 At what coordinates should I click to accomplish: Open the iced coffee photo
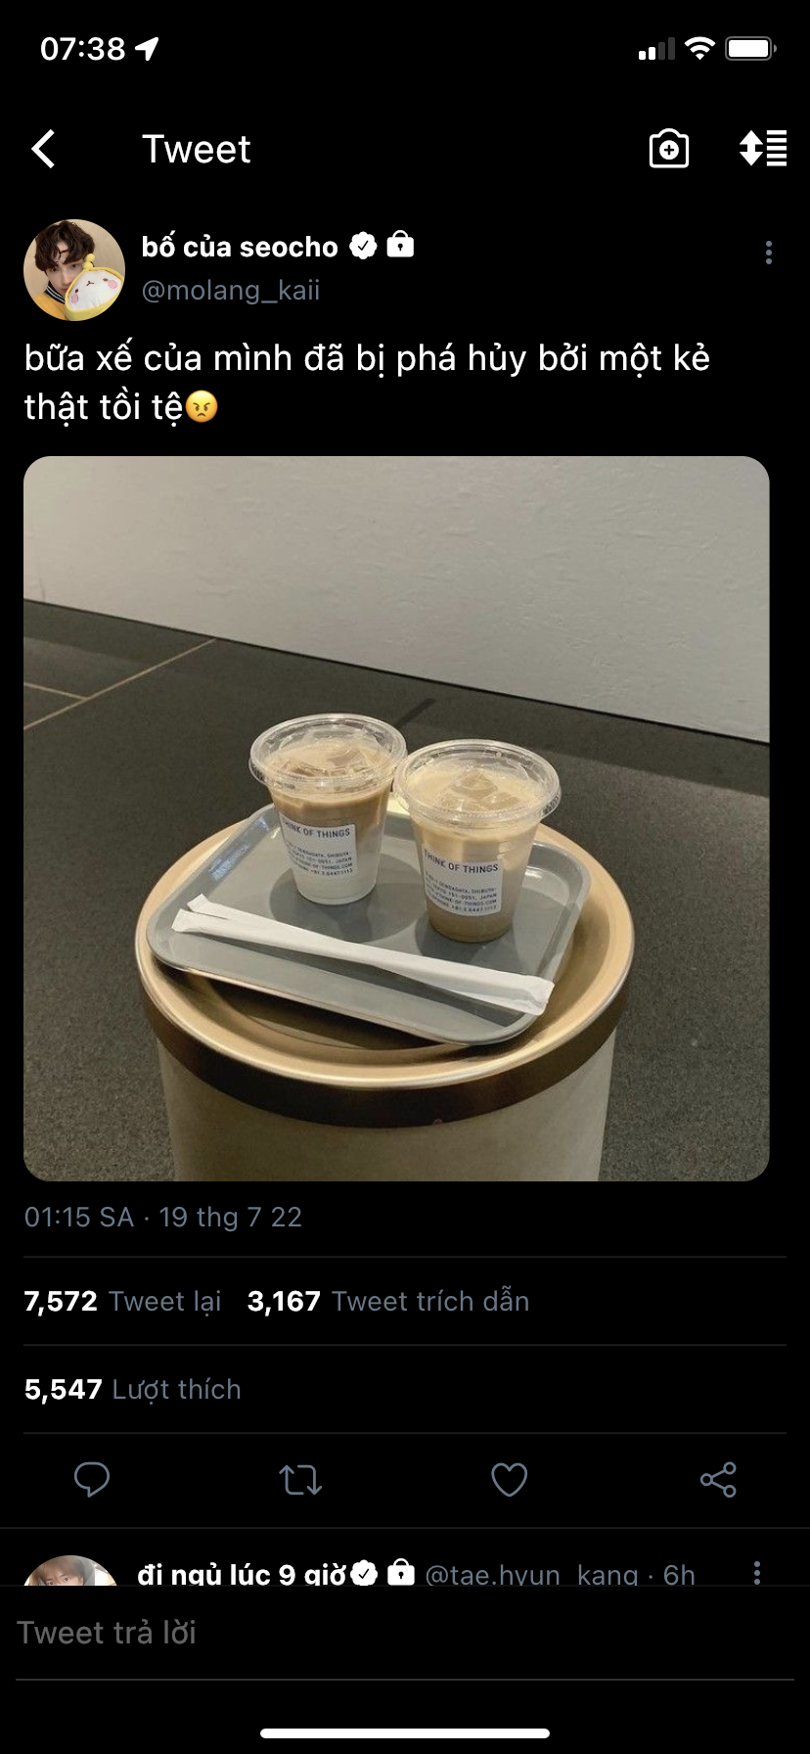pos(396,818)
